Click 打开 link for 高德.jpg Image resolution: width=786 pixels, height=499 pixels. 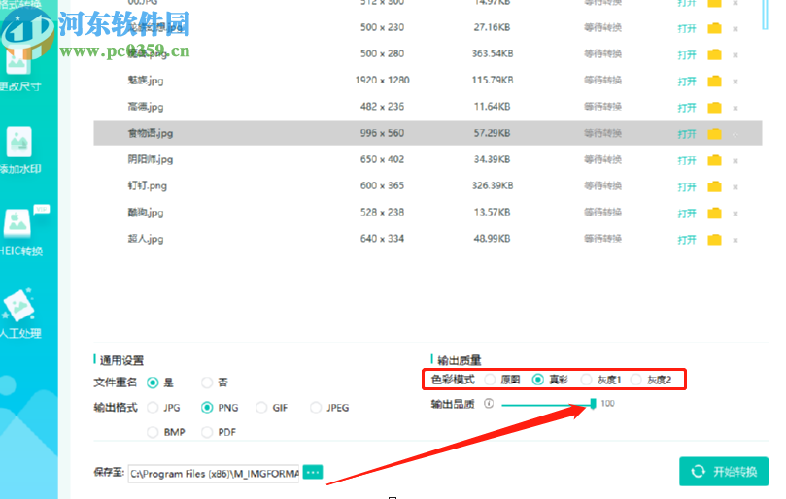[x=687, y=108]
